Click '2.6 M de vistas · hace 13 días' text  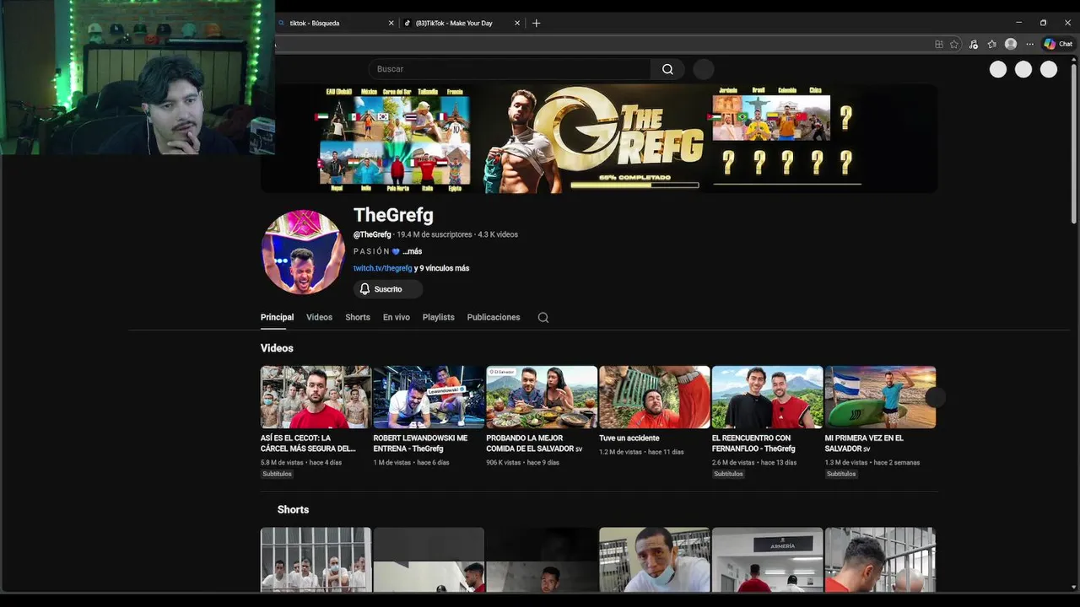[754, 463]
